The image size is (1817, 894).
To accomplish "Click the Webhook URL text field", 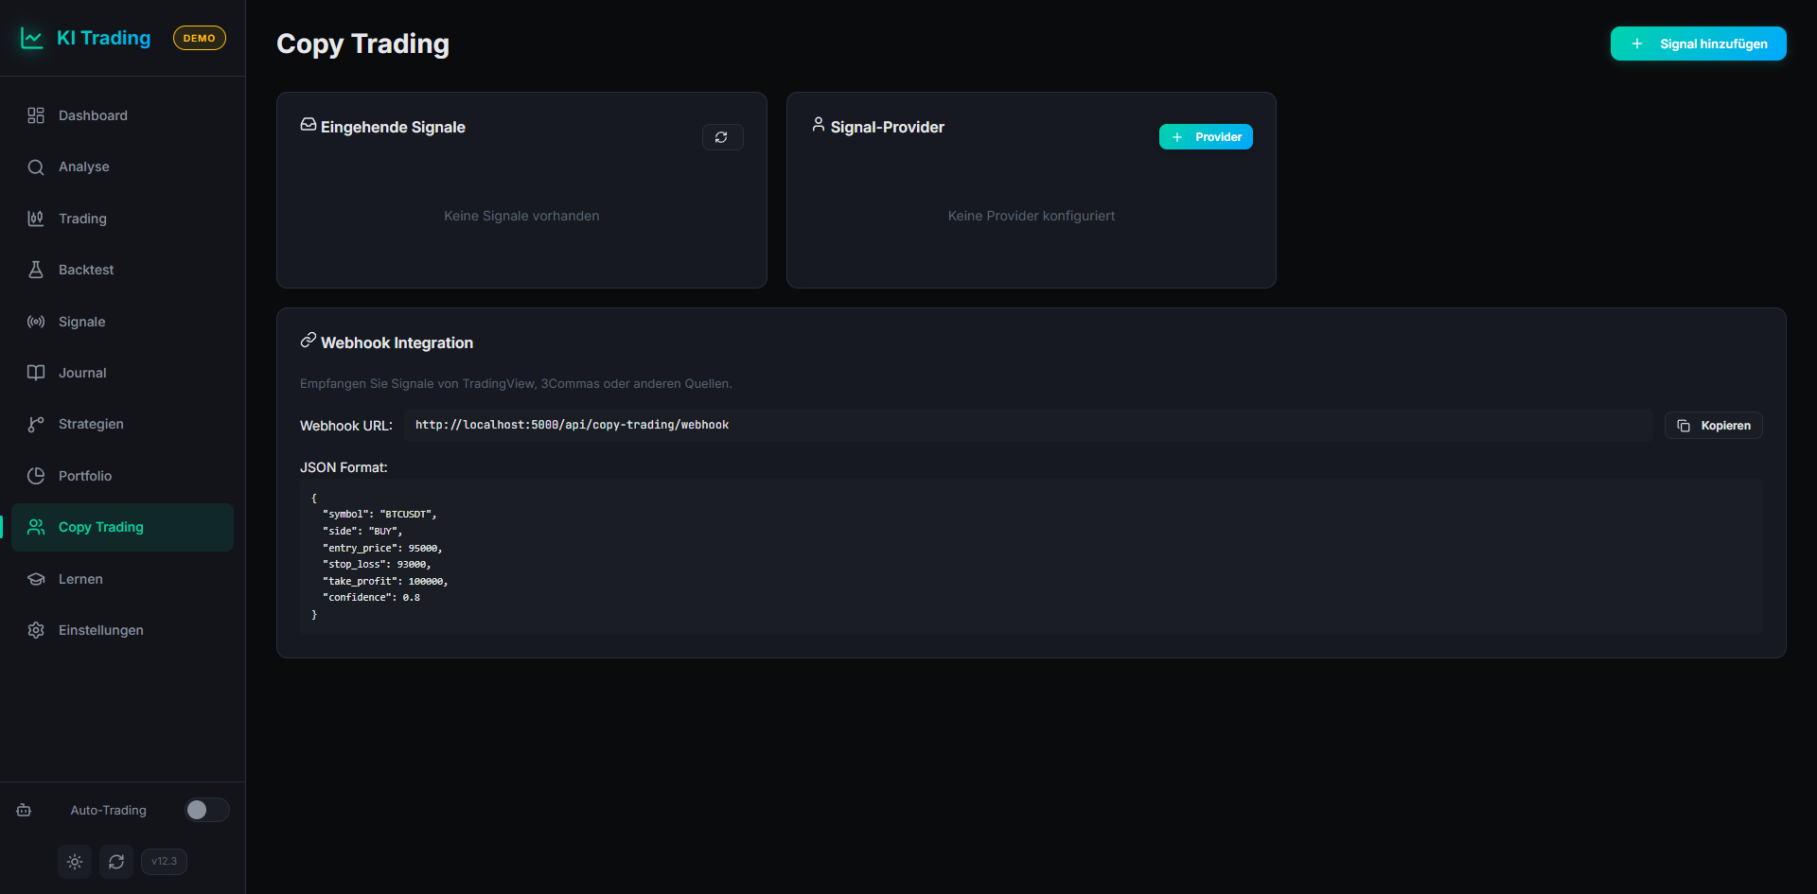I will point(1028,426).
